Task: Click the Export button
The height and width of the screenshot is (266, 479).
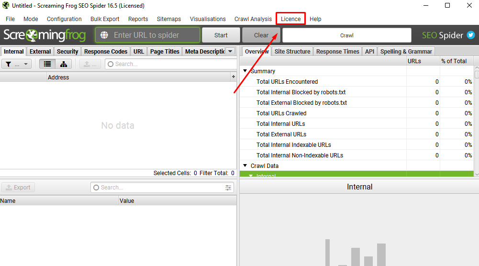Action: [18, 187]
